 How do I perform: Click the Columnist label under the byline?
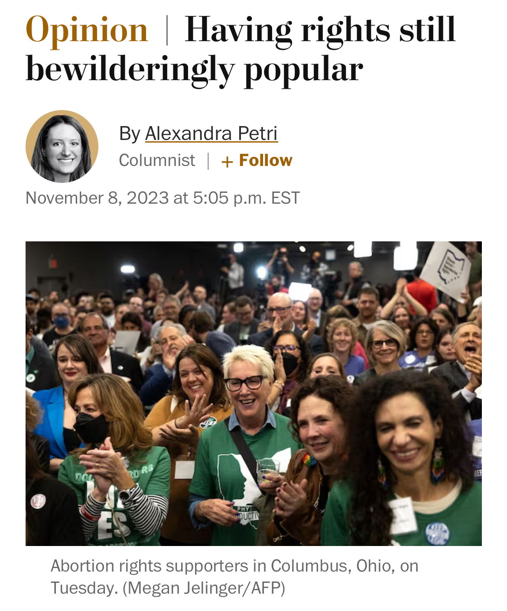tap(157, 160)
